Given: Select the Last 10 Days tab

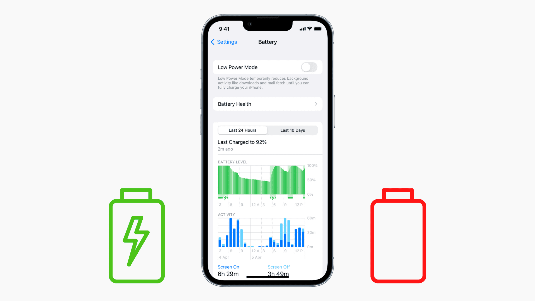Looking at the screenshot, I should (292, 130).
